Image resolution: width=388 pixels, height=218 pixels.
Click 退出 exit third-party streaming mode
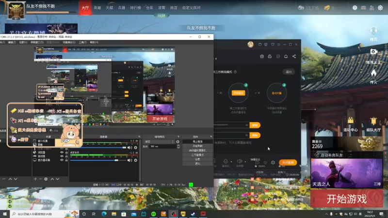289,72
